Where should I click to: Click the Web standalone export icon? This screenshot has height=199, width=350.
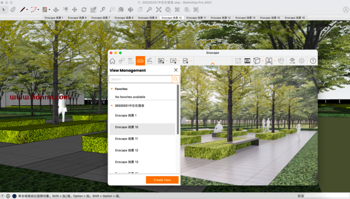[185, 61]
